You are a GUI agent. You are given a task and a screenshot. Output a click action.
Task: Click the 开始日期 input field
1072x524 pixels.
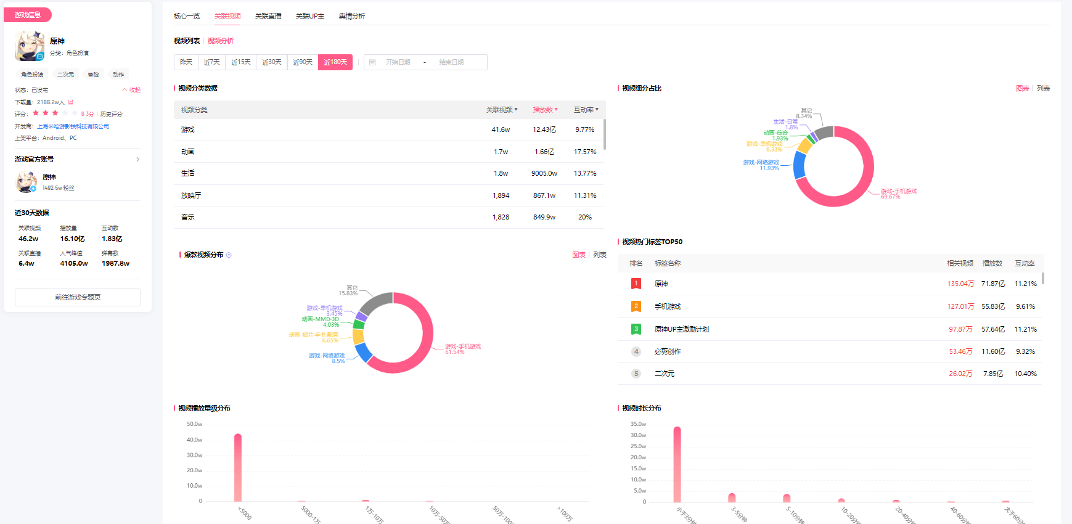[x=398, y=62]
